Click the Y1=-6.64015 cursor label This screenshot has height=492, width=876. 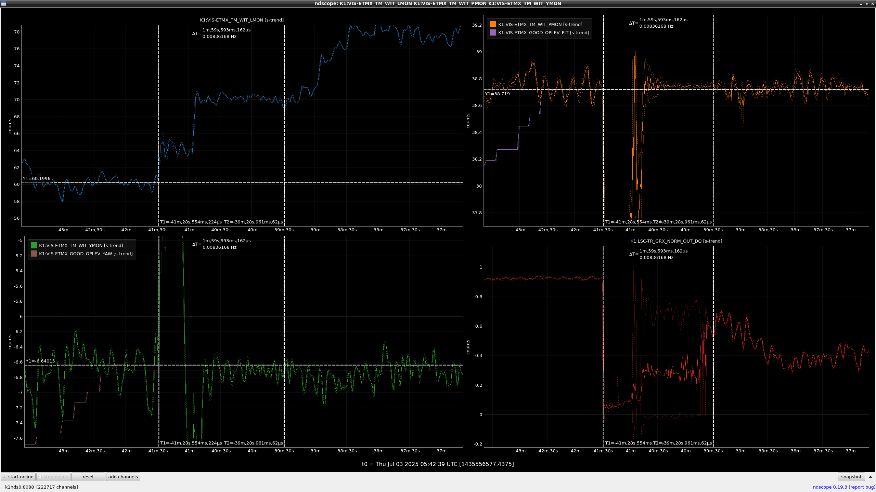point(40,361)
